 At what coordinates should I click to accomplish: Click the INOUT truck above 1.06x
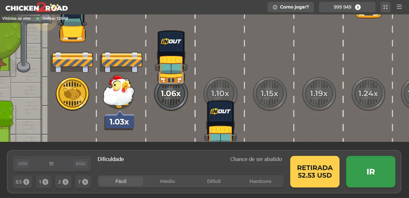(171, 57)
